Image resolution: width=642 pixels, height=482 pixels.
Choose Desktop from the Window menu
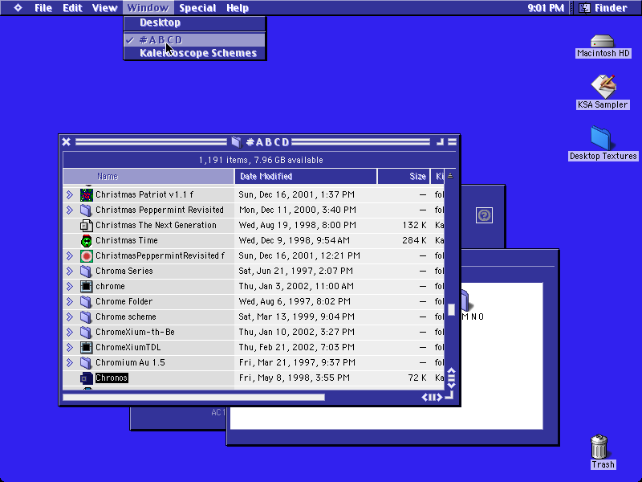pyautogui.click(x=195, y=22)
